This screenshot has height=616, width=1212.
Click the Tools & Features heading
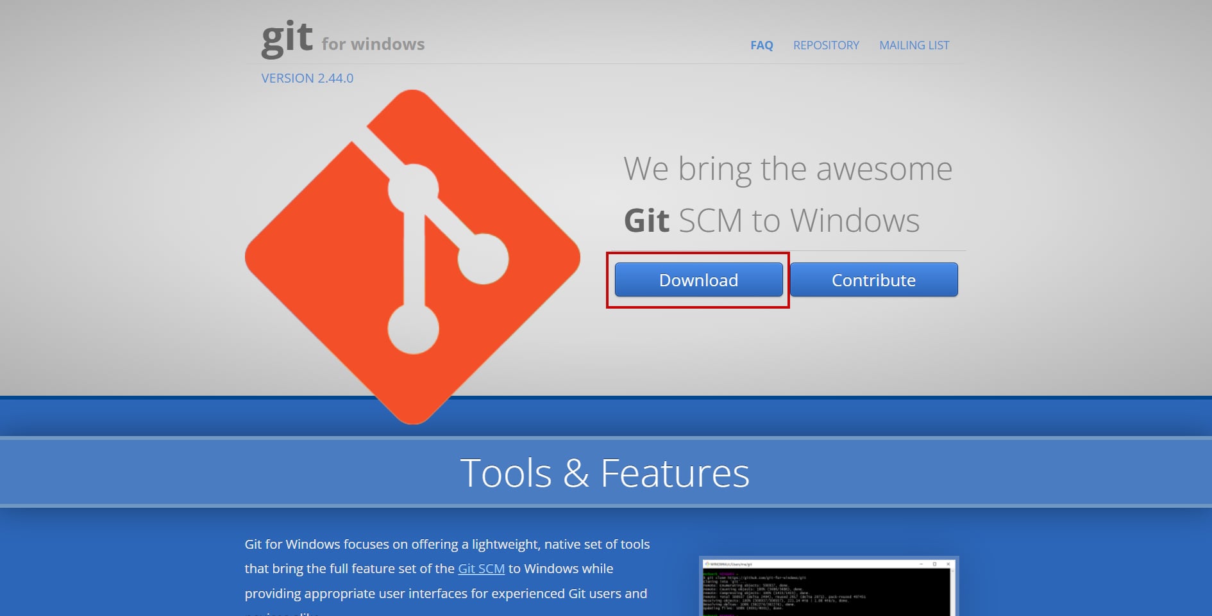coord(605,473)
